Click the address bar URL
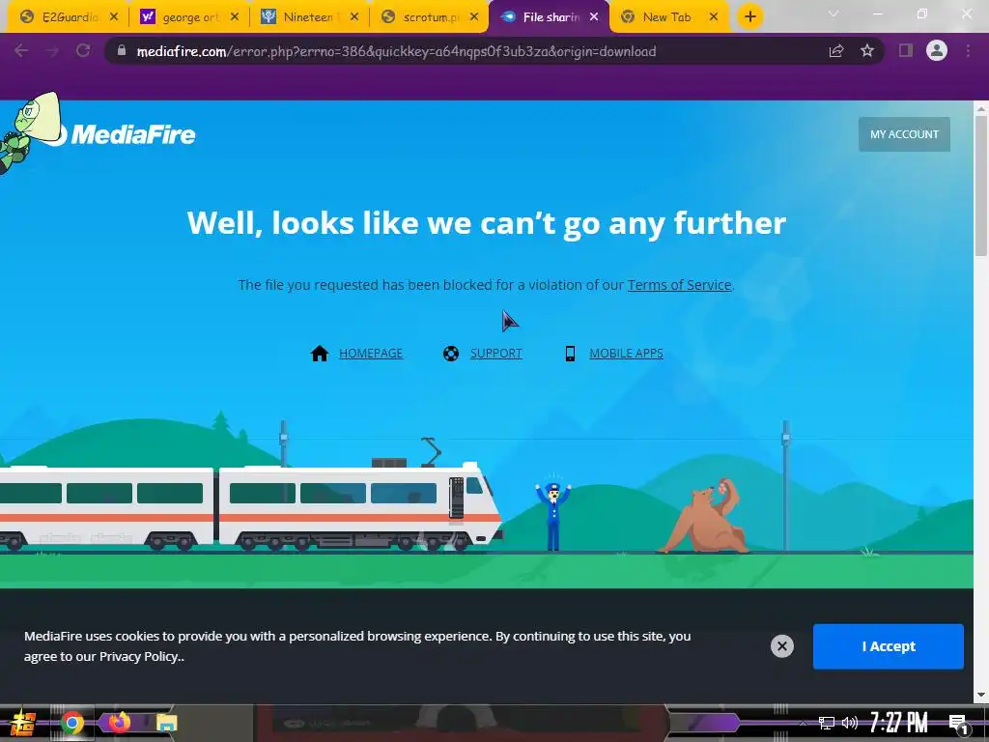989x742 pixels. (x=396, y=51)
